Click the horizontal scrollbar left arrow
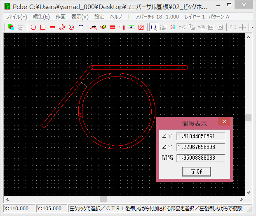This screenshot has height=216, width=256. [x=7, y=200]
